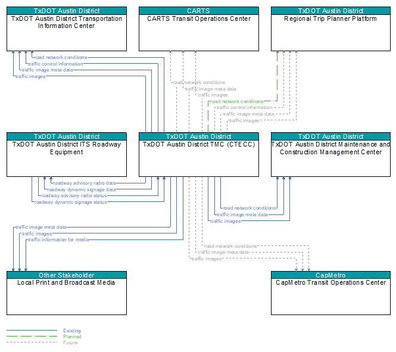396x352 pixels.
Task: Click gray 'traffic images' label to CapMetro
Action: click(x=207, y=258)
